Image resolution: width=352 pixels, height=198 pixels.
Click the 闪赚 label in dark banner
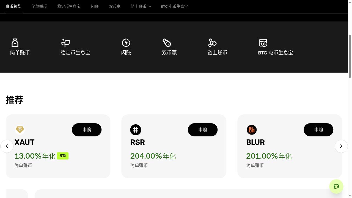pyautogui.click(x=126, y=53)
